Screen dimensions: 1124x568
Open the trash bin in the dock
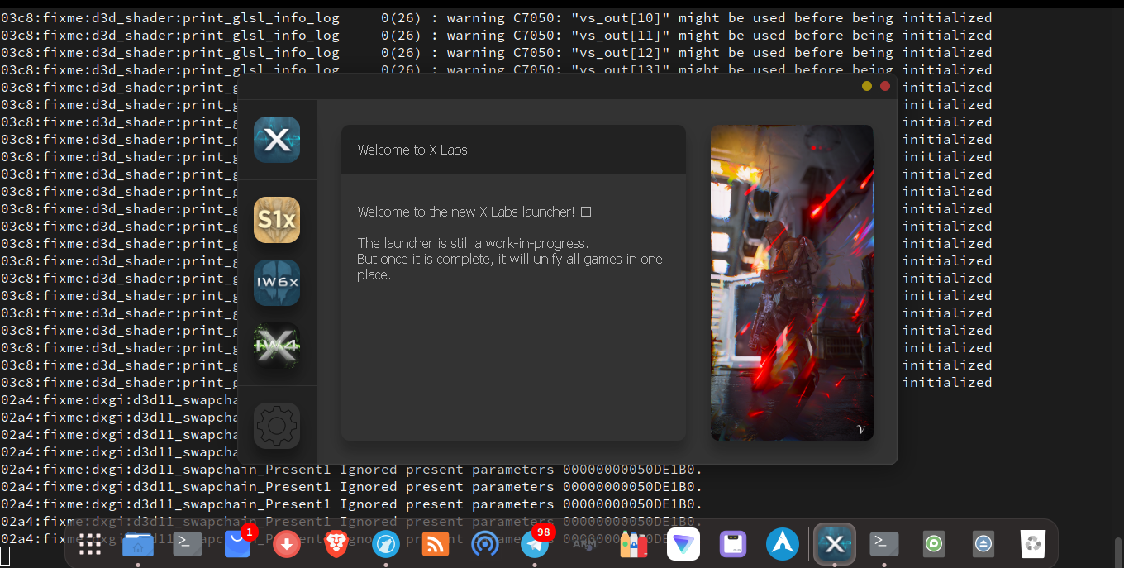click(x=1032, y=544)
